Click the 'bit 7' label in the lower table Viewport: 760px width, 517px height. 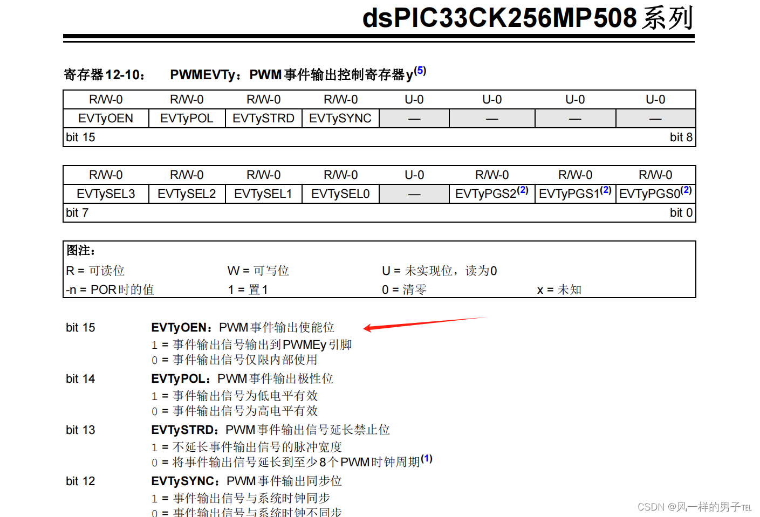(x=77, y=213)
